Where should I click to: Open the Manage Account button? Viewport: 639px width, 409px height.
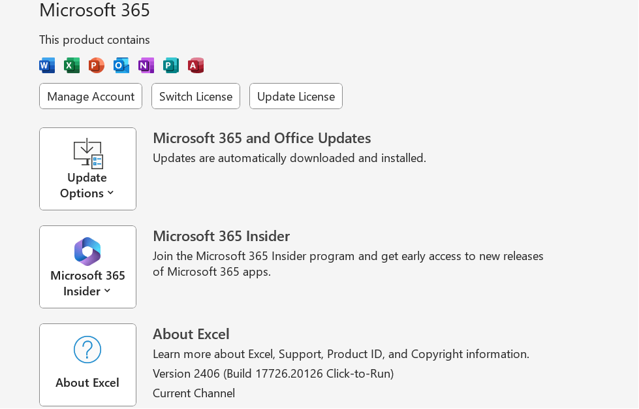[91, 96]
